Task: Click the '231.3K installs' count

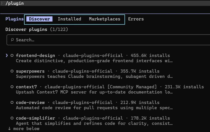Action: click(x=184, y=87)
